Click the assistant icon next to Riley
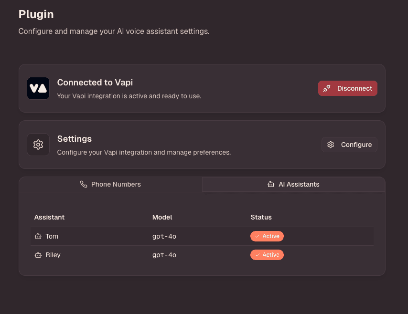 pyautogui.click(x=38, y=255)
